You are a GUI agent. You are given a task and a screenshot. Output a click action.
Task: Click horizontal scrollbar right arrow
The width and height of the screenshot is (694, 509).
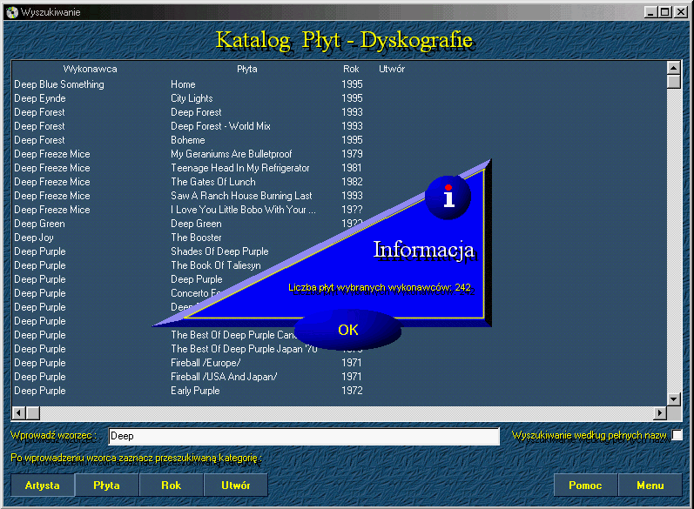tap(660, 413)
